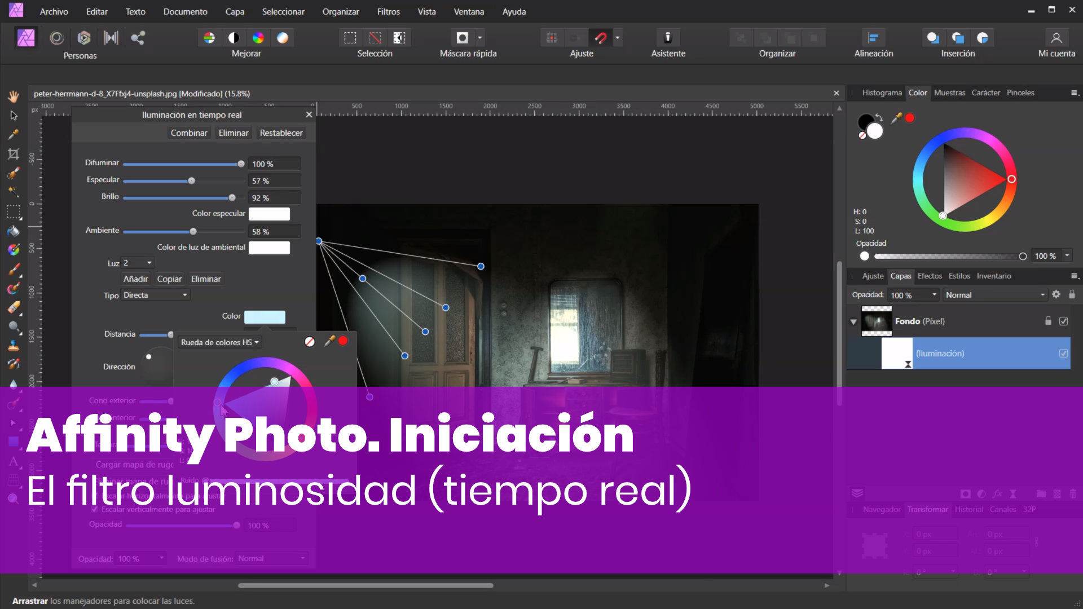This screenshot has width=1083, height=609.
Task: Apply Auto White Balance enhancement
Action: 283,38
